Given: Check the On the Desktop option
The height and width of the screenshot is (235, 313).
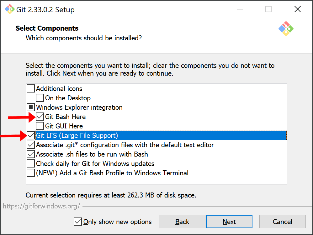Looking at the screenshot, I should coord(40,98).
